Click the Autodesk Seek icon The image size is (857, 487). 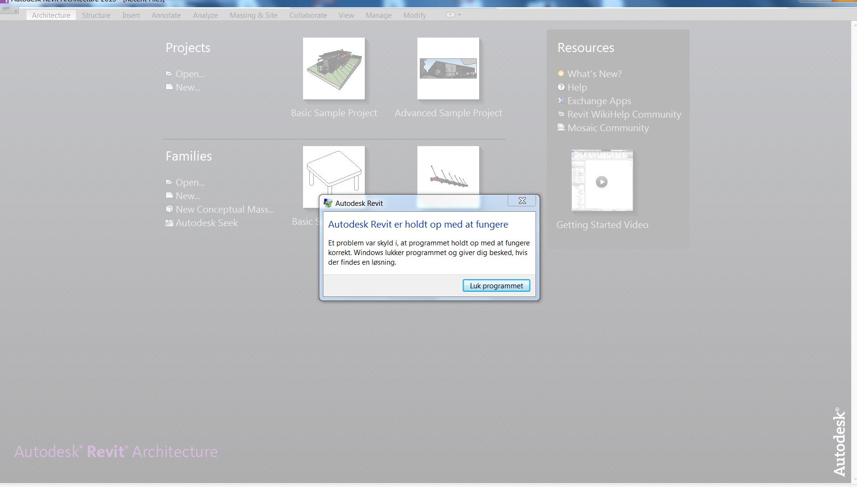click(169, 223)
